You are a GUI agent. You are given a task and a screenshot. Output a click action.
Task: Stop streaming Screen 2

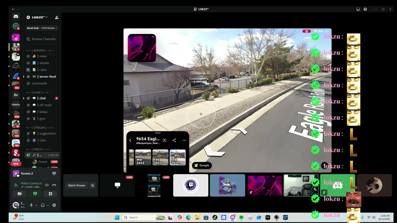pyautogui.click(x=54, y=173)
